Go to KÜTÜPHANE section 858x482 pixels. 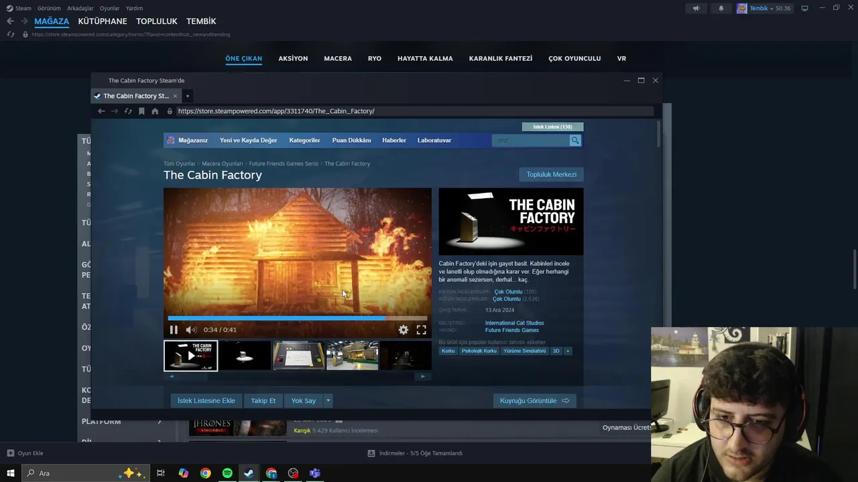(x=103, y=21)
